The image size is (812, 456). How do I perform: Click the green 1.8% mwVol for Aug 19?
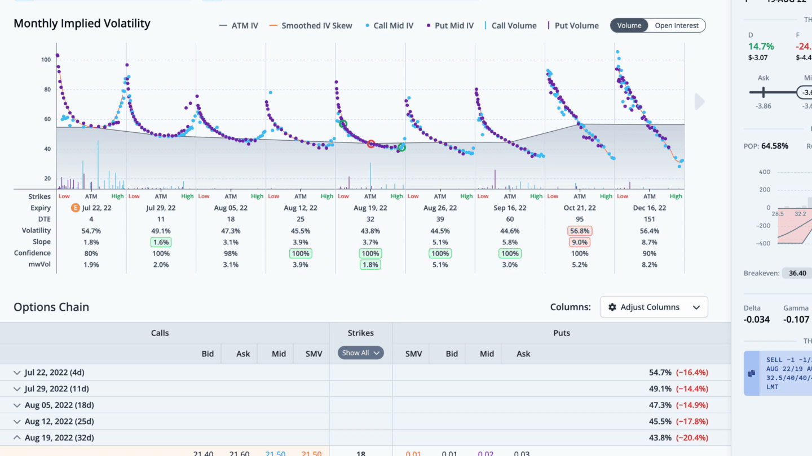[370, 265]
